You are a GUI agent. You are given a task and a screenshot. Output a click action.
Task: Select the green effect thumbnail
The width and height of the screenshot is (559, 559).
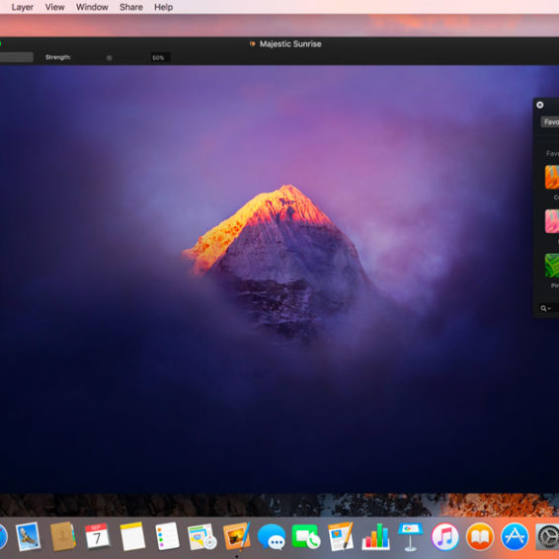(552, 266)
